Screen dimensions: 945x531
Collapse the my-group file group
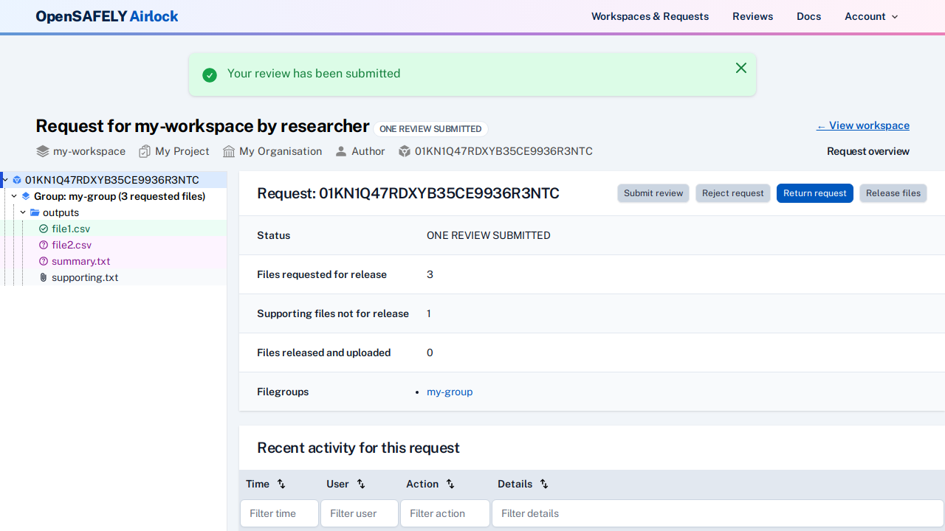tap(14, 196)
